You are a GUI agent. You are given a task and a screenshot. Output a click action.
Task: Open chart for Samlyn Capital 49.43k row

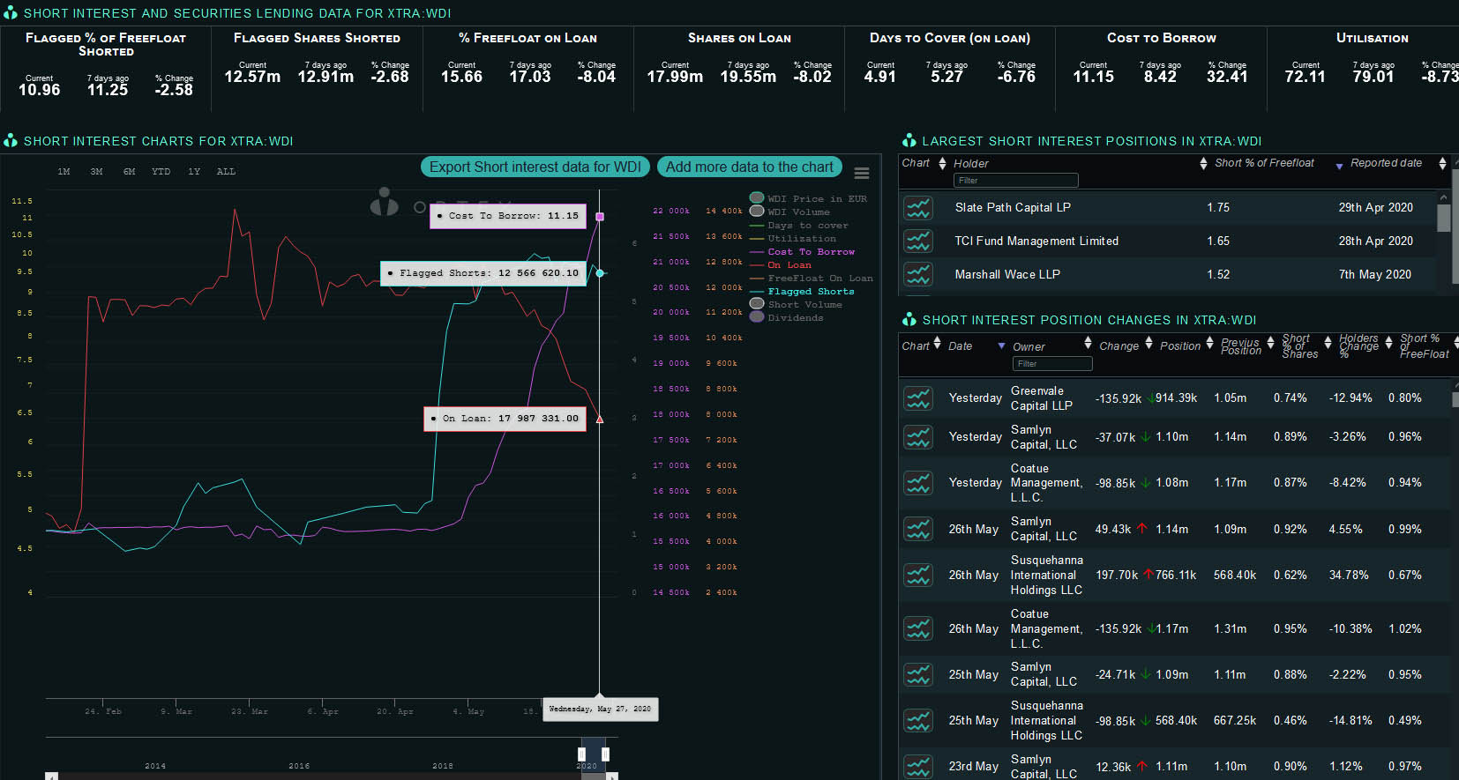pos(918,529)
